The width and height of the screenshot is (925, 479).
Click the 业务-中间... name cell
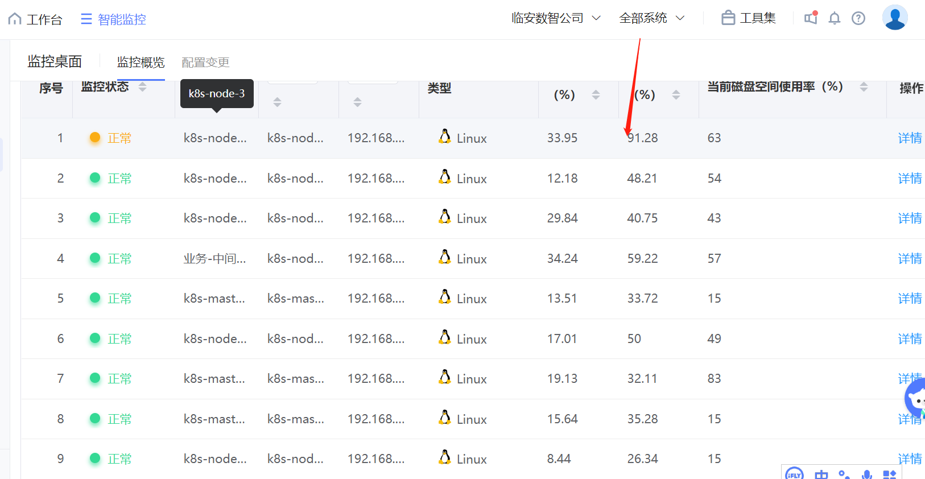[214, 259]
